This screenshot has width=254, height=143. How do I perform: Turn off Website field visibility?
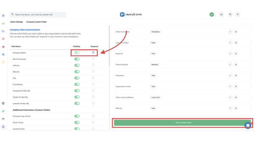click(77, 72)
